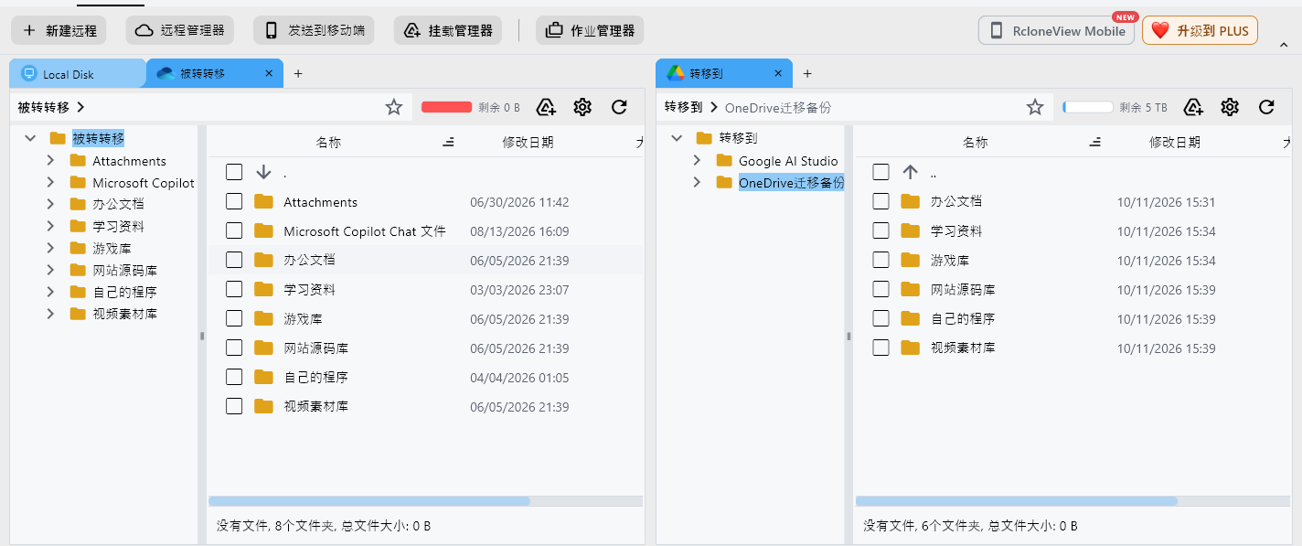Click the left pane red storage usage bar
1302x546 pixels.
pyautogui.click(x=446, y=107)
